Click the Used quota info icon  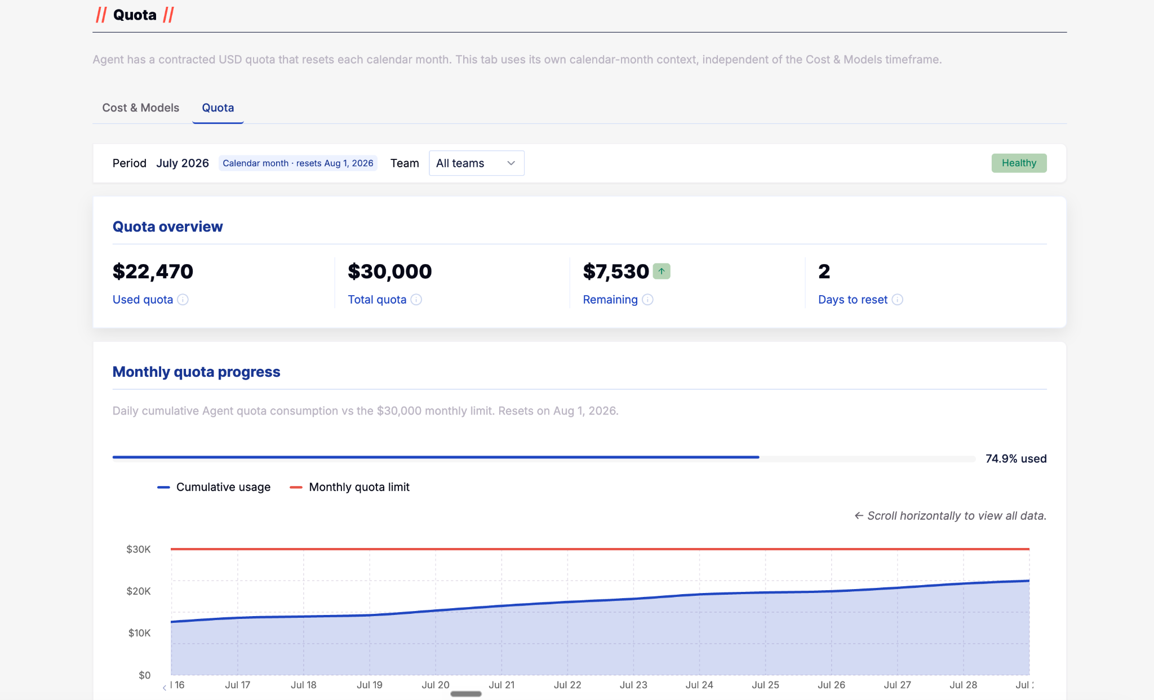(x=183, y=300)
